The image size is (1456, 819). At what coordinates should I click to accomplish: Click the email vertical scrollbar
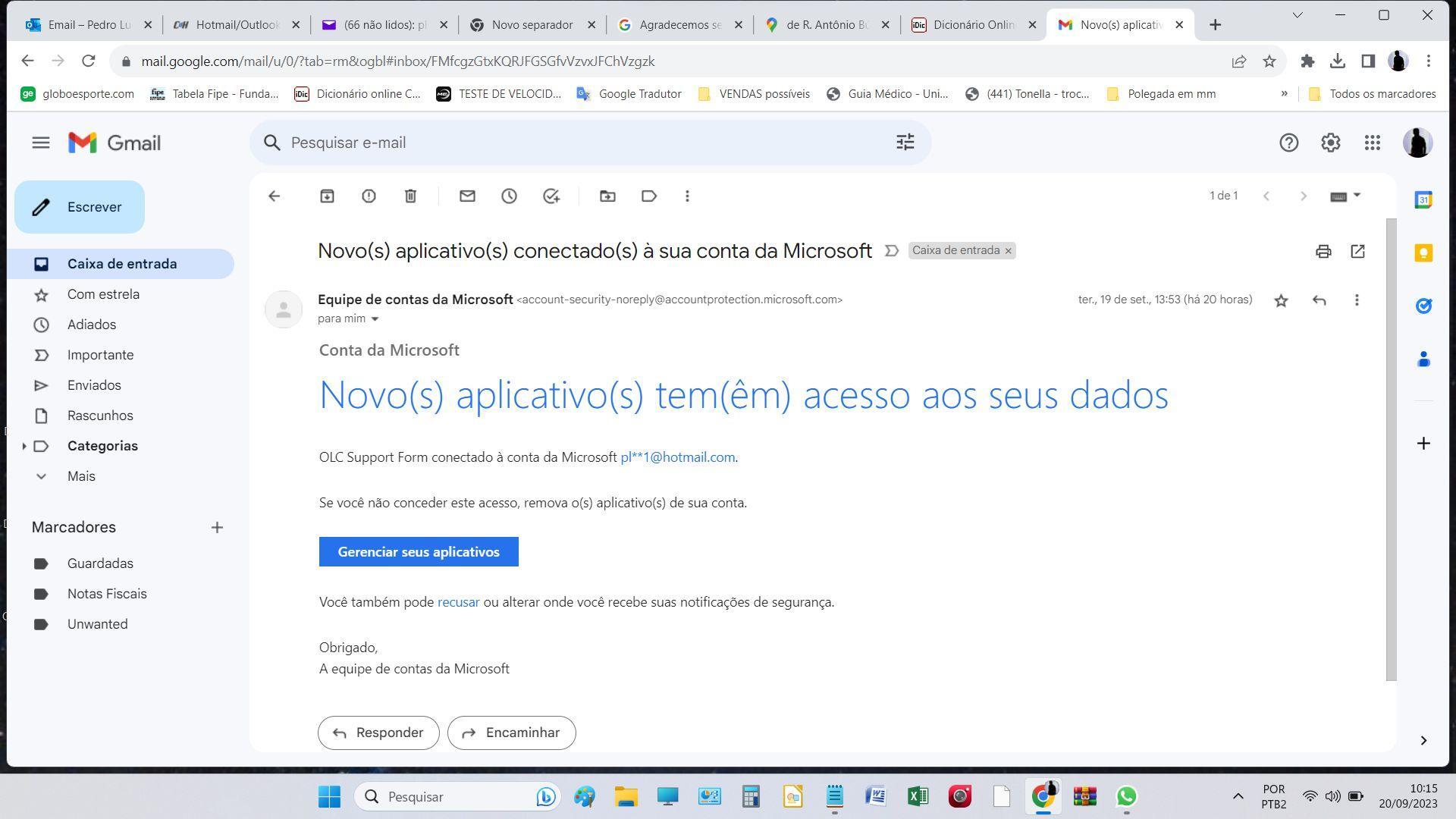point(1391,450)
